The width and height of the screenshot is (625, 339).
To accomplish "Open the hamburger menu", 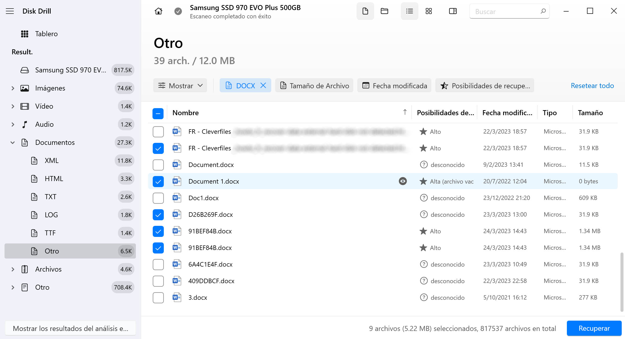I will [10, 11].
